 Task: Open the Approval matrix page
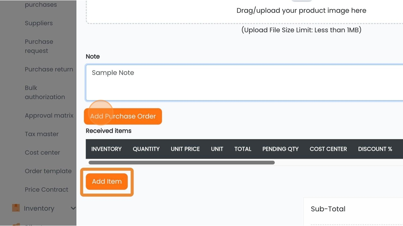(x=49, y=116)
